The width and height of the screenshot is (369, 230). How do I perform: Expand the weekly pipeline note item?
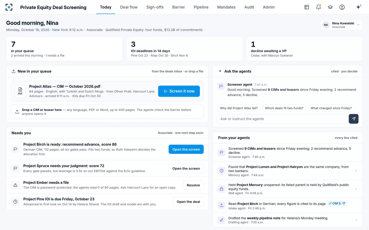coord(356,220)
